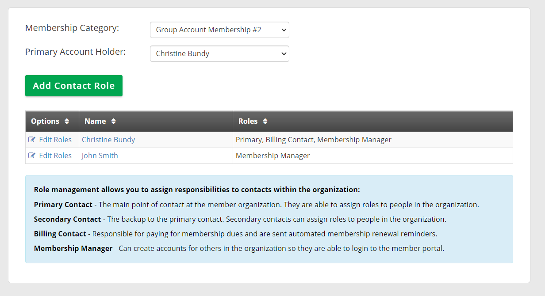The width and height of the screenshot is (545, 296).
Task: Open the Primary Account Holder dropdown
Action: click(219, 53)
